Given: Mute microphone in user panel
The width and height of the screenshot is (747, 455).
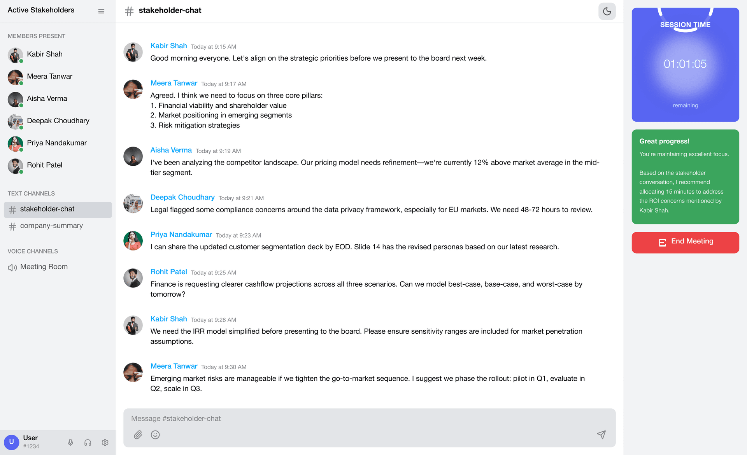Looking at the screenshot, I should point(70,442).
